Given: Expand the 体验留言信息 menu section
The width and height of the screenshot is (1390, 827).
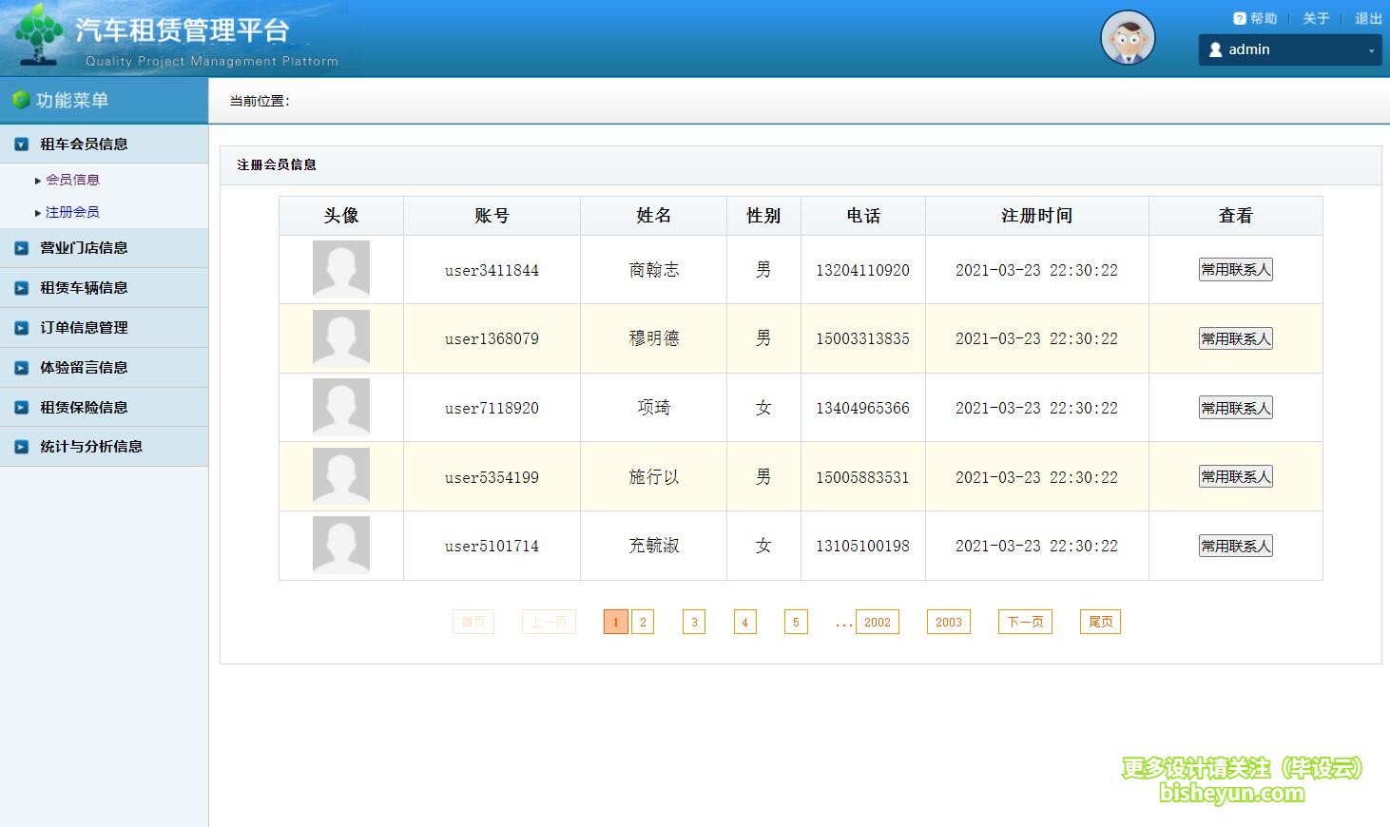Looking at the screenshot, I should (x=84, y=368).
